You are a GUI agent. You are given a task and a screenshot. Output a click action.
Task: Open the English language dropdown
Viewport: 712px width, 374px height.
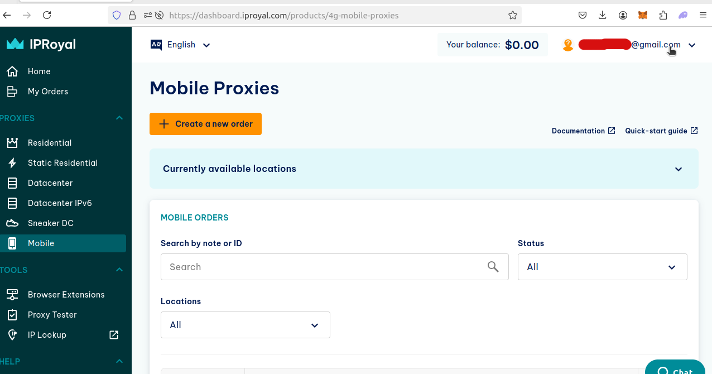tap(181, 45)
